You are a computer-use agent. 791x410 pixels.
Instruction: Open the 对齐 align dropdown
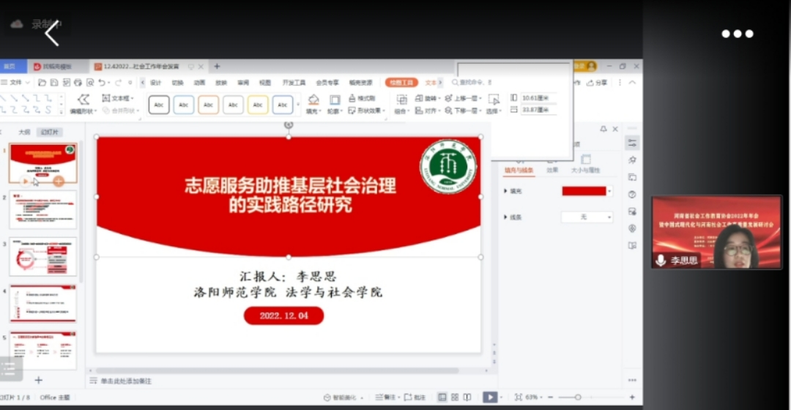tap(428, 111)
